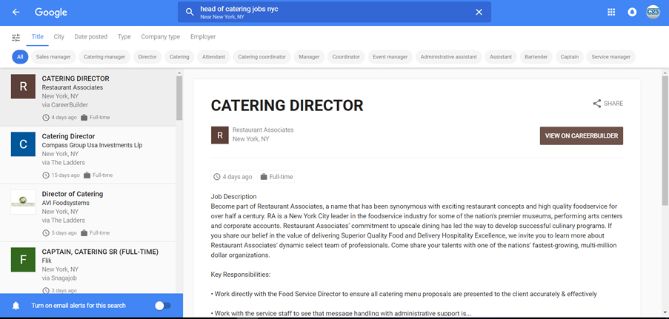Click the briefcase icon on AVI Foodsystems listing
This screenshot has height=319, width=669.
click(x=84, y=233)
